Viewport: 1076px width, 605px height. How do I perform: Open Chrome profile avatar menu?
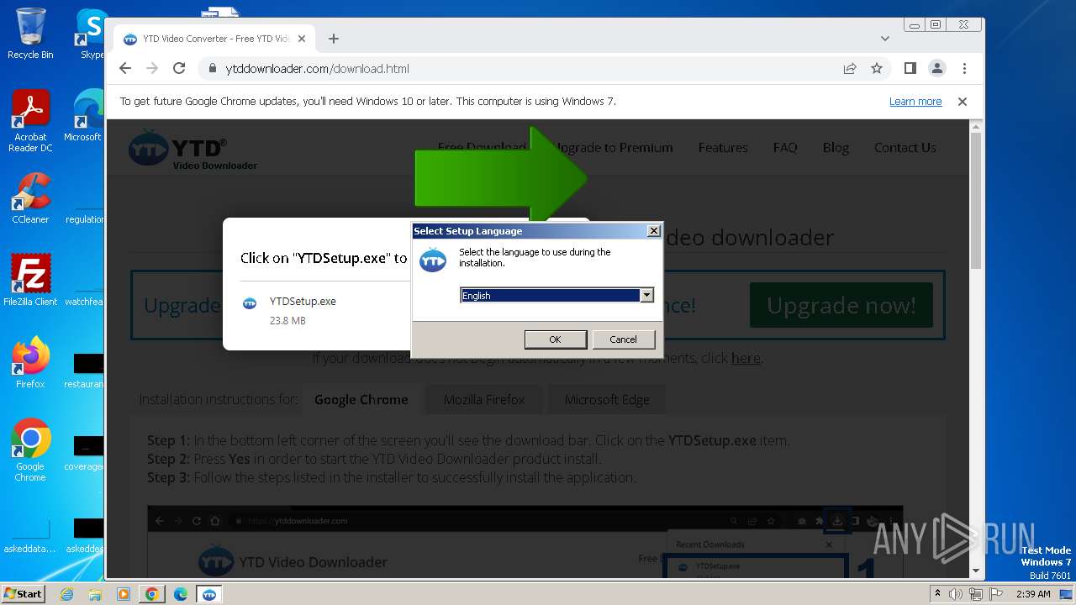point(936,68)
